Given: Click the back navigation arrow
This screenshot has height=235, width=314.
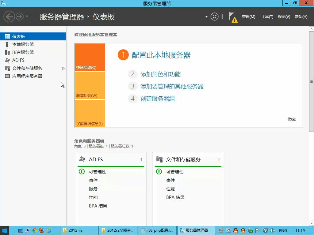Looking at the screenshot, I should point(9,17).
